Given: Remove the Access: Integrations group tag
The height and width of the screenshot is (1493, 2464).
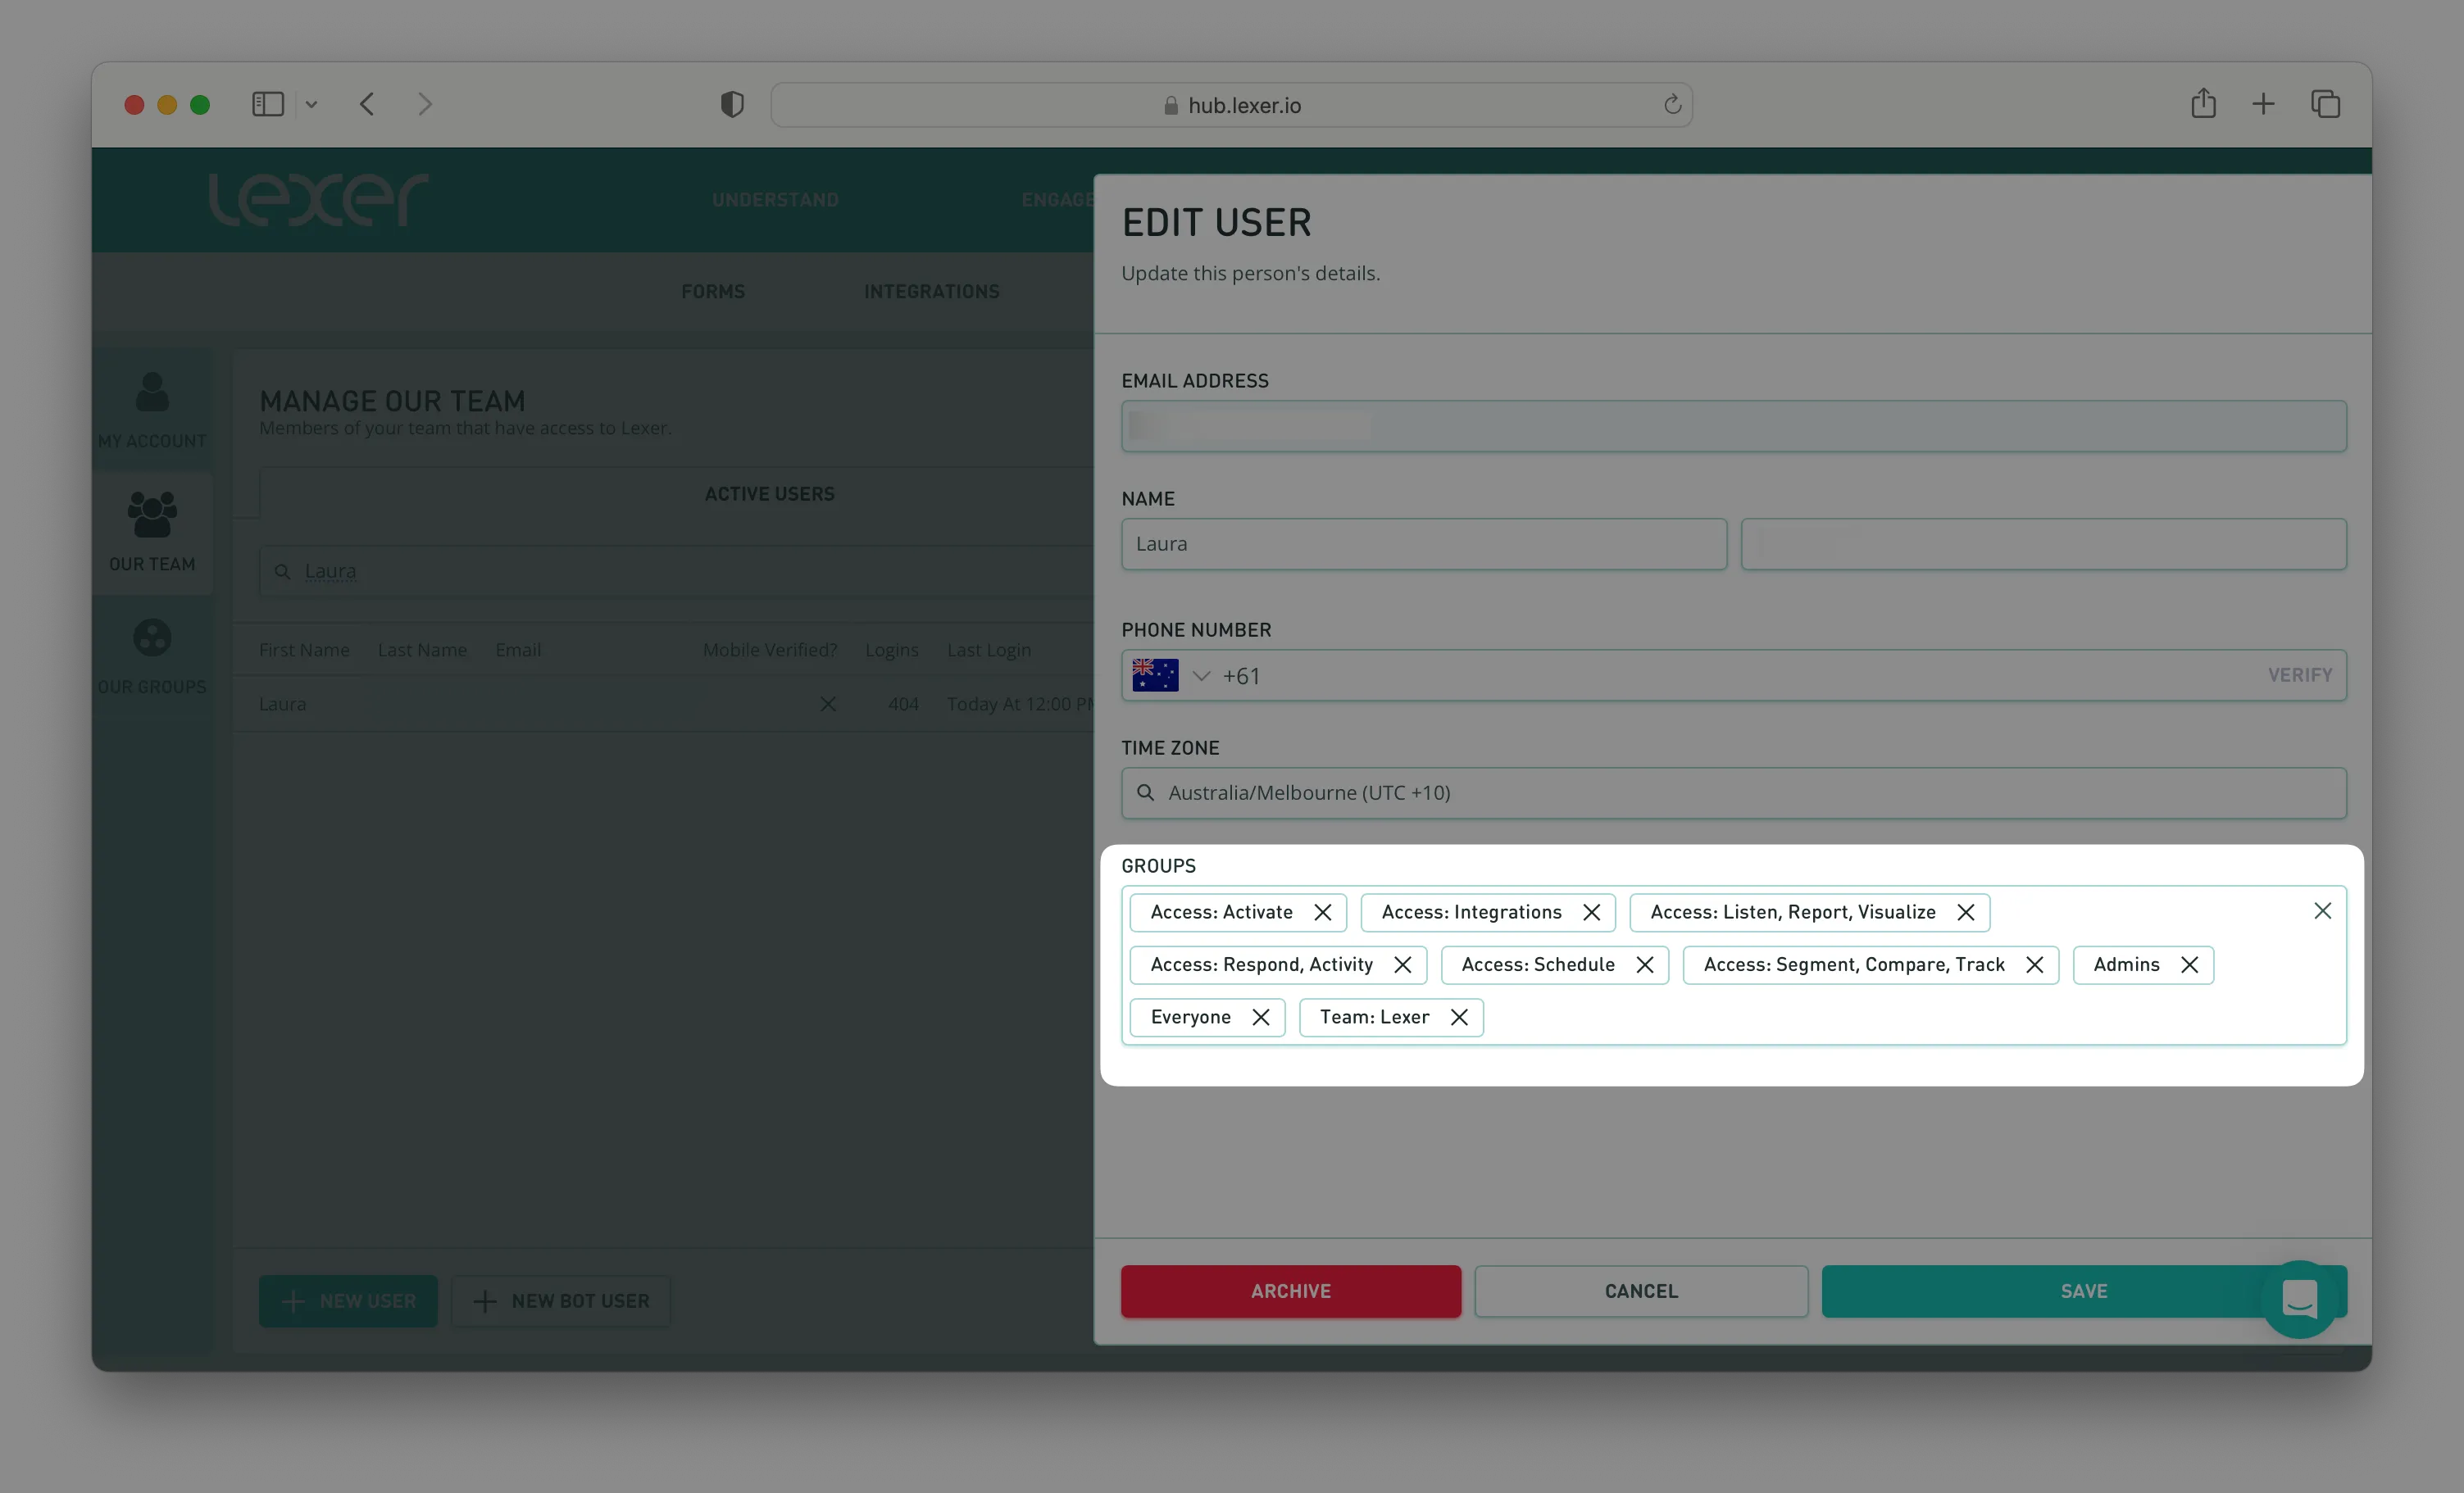Looking at the screenshot, I should point(1591,912).
